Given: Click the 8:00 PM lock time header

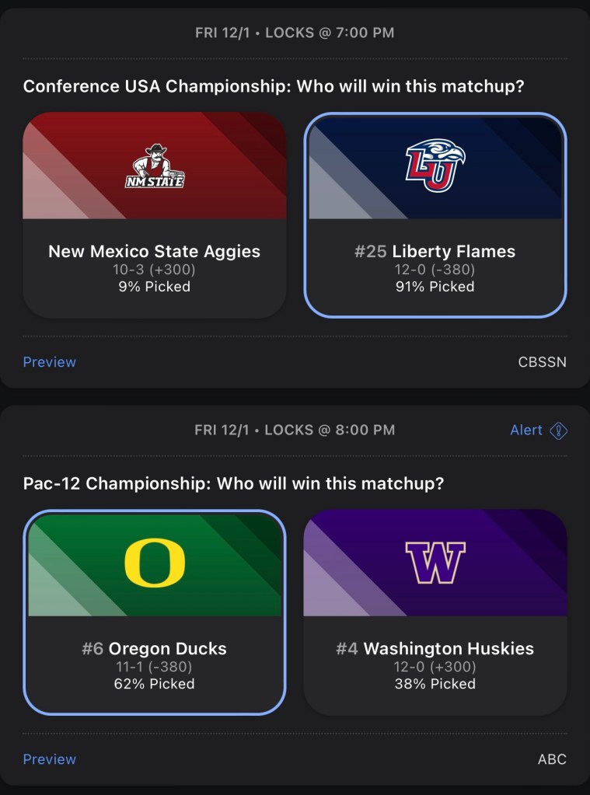Looking at the screenshot, I should point(295,430).
